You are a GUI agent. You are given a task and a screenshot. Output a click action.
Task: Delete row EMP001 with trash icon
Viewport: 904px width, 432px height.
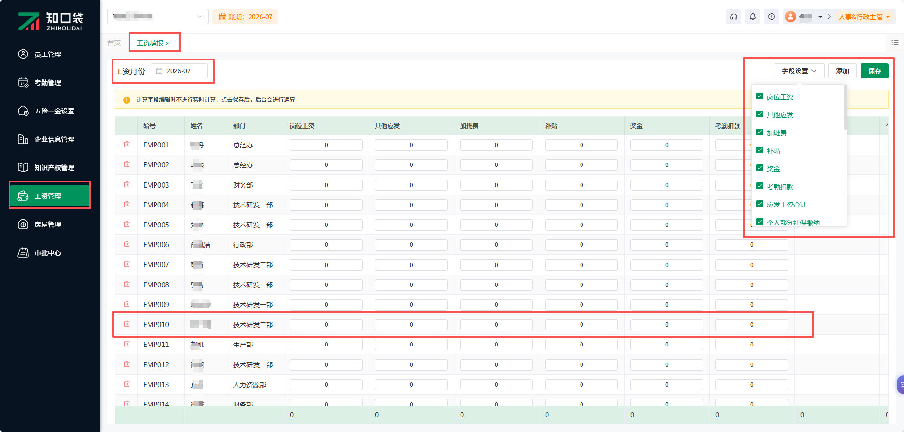coord(127,144)
